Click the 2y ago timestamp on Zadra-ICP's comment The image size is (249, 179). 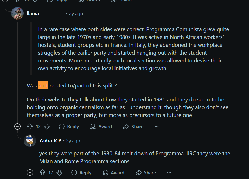point(73,141)
